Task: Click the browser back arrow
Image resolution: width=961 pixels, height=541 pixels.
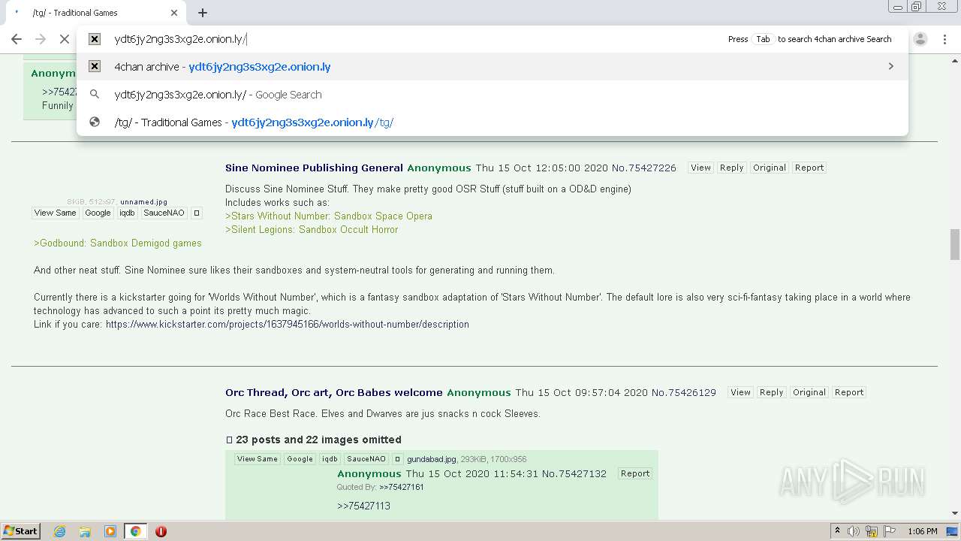Action: point(17,39)
